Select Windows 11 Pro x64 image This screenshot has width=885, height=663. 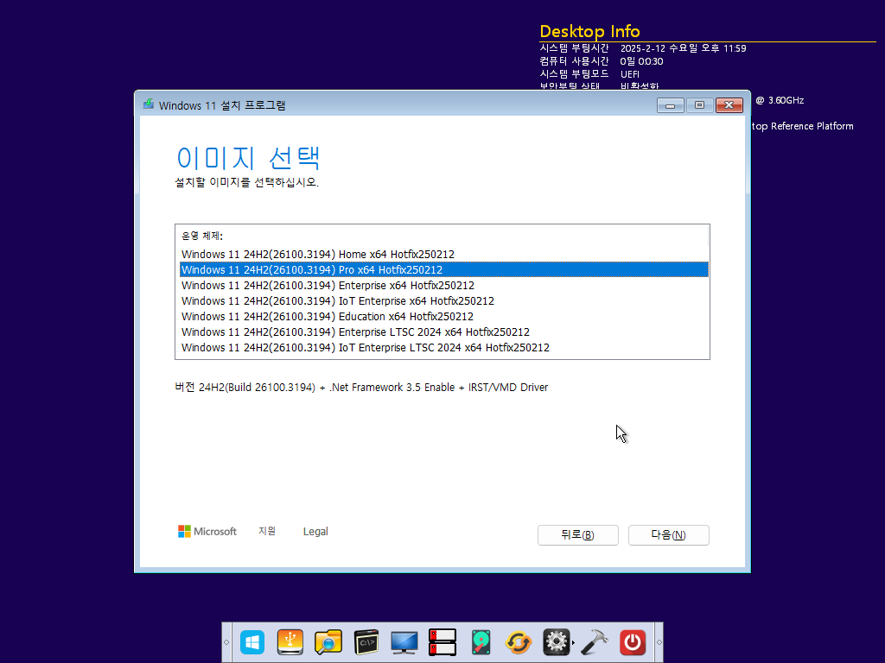(x=444, y=269)
